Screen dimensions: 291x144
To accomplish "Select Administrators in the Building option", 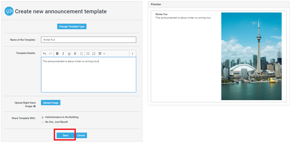I will pyautogui.click(x=43, y=117).
